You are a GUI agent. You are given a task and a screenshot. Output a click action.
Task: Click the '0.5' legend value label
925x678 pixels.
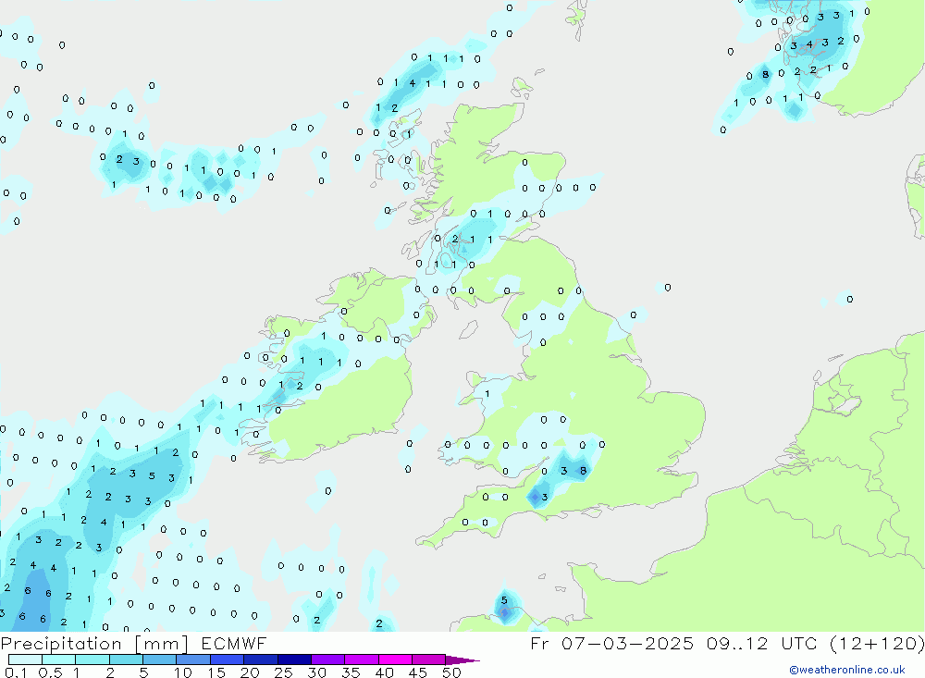tap(50, 672)
